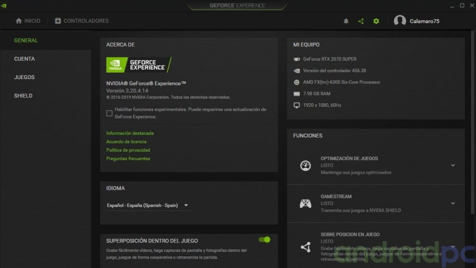The image size is (476, 268).
Task: Click the in-game overlay share icon
Action: pos(305,247)
